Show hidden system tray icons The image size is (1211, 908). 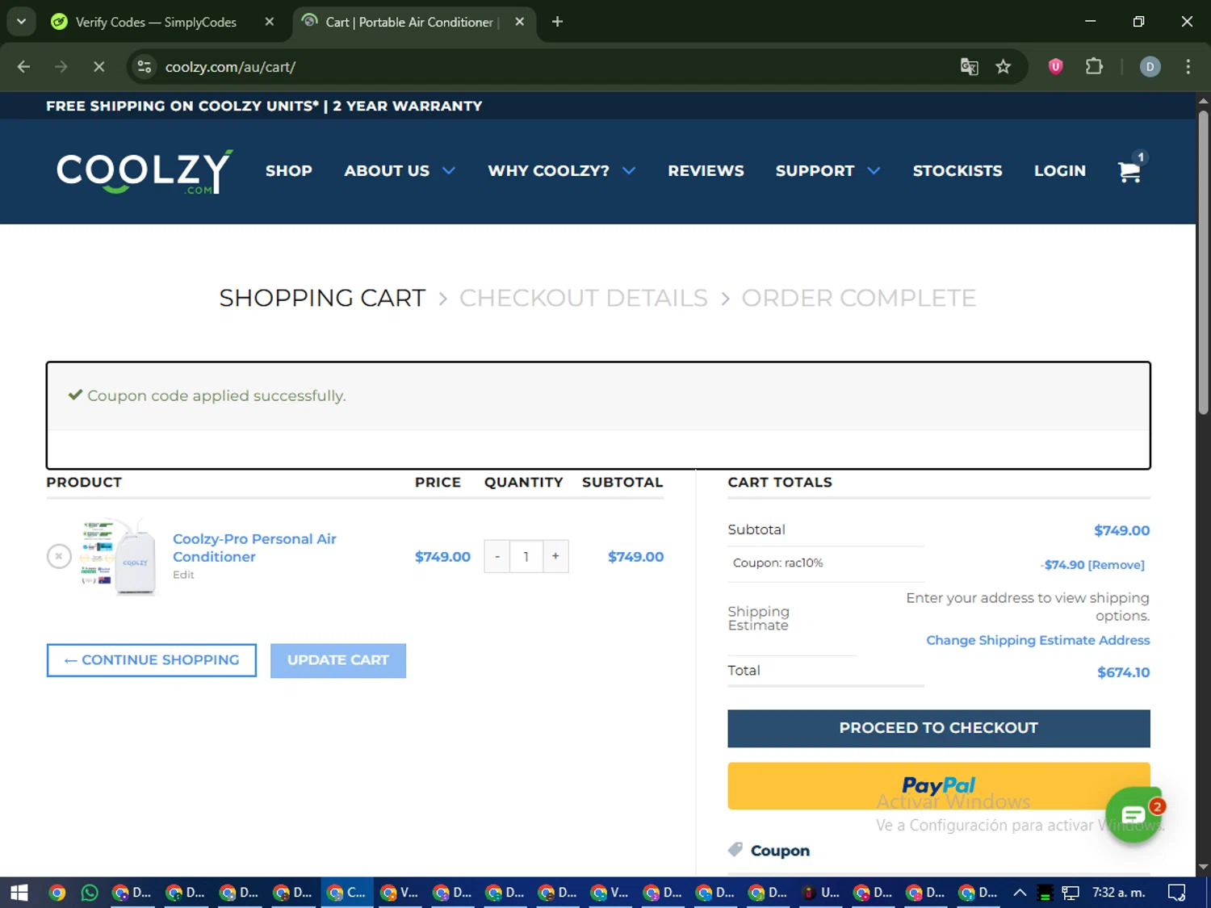(x=1020, y=893)
